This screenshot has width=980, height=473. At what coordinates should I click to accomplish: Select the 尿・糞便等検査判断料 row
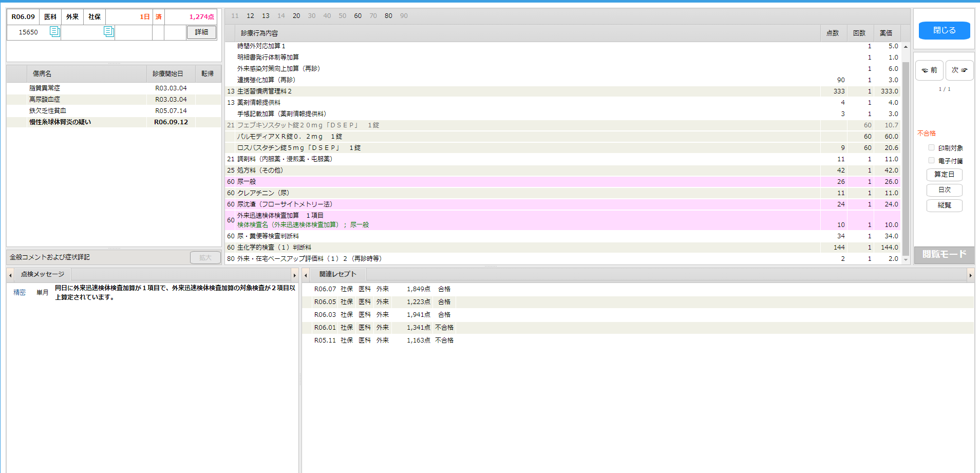click(563, 236)
